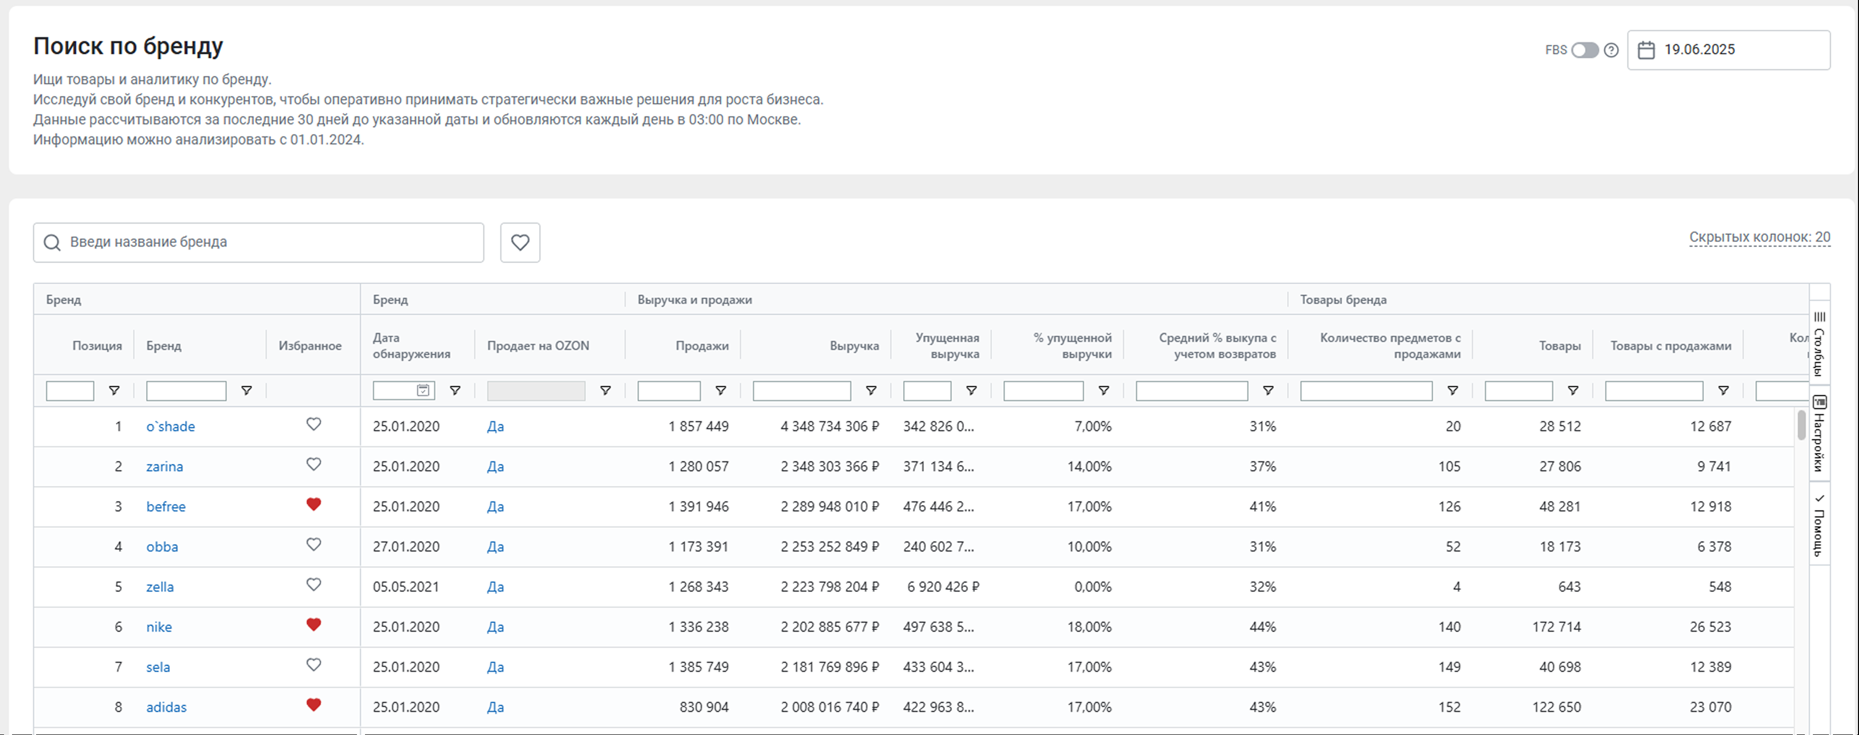Screen dimensions: 1859x735
Task: Open the zarina brand link
Action: (x=164, y=466)
